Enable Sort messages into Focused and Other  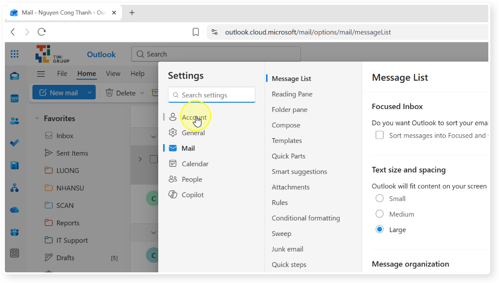click(x=379, y=135)
